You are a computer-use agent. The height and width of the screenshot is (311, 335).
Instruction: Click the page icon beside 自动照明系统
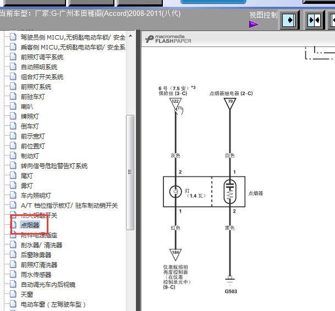pos(13,66)
